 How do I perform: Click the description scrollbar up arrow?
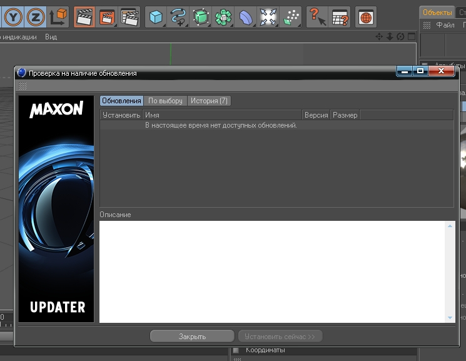450,226
